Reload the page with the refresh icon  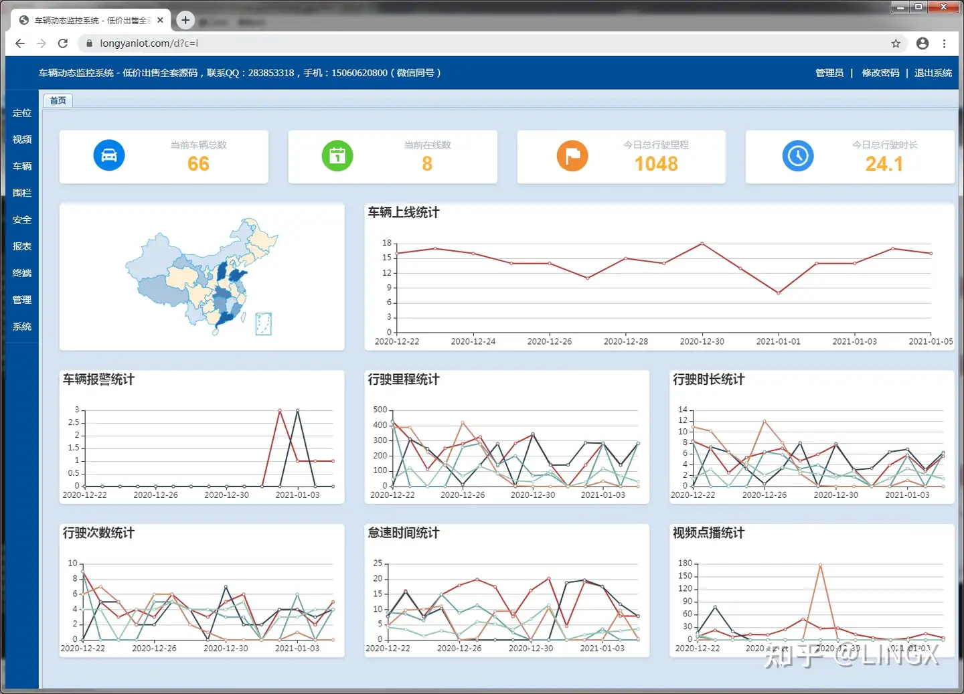63,44
